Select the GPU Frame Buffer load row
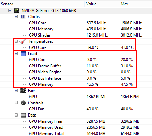This screenshot has width=152, height=136. pyautogui.click(x=76, y=66)
